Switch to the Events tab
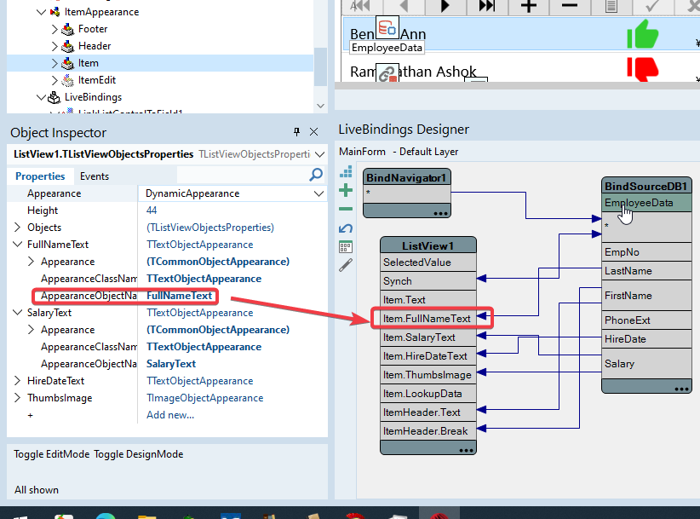The height and width of the screenshot is (519, 700). 95,176
